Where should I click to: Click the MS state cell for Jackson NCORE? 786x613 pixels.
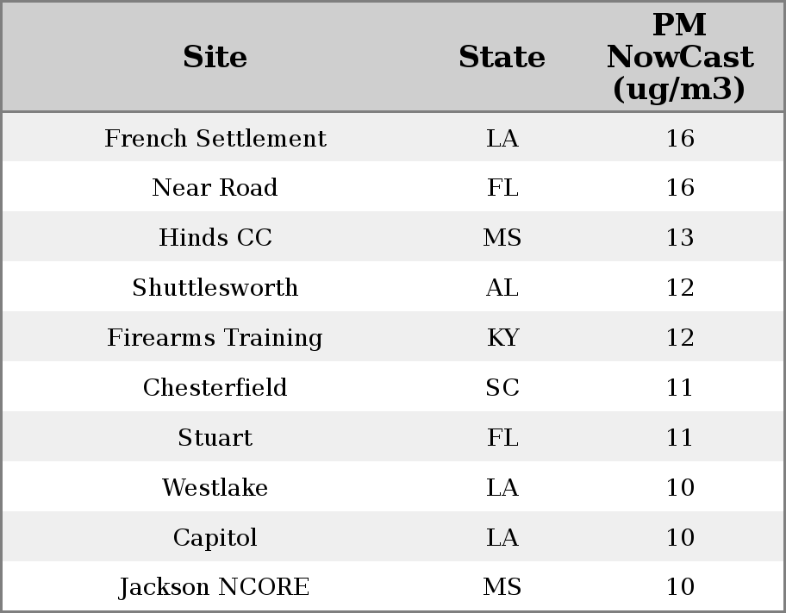pyautogui.click(x=502, y=587)
